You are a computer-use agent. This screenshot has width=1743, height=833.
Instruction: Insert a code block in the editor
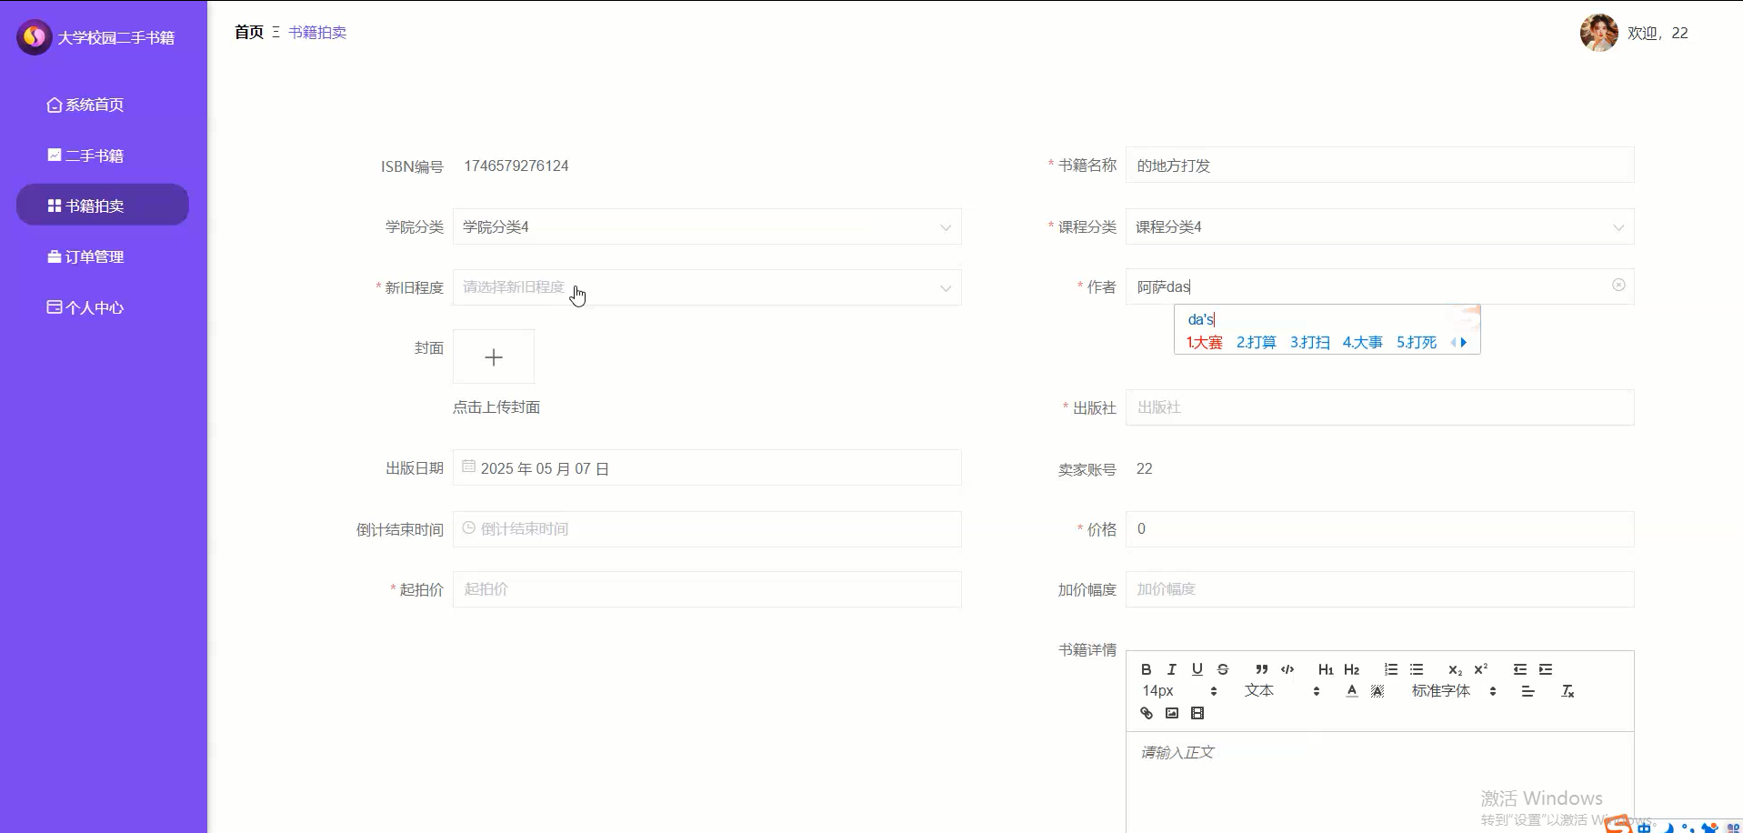[x=1287, y=670]
